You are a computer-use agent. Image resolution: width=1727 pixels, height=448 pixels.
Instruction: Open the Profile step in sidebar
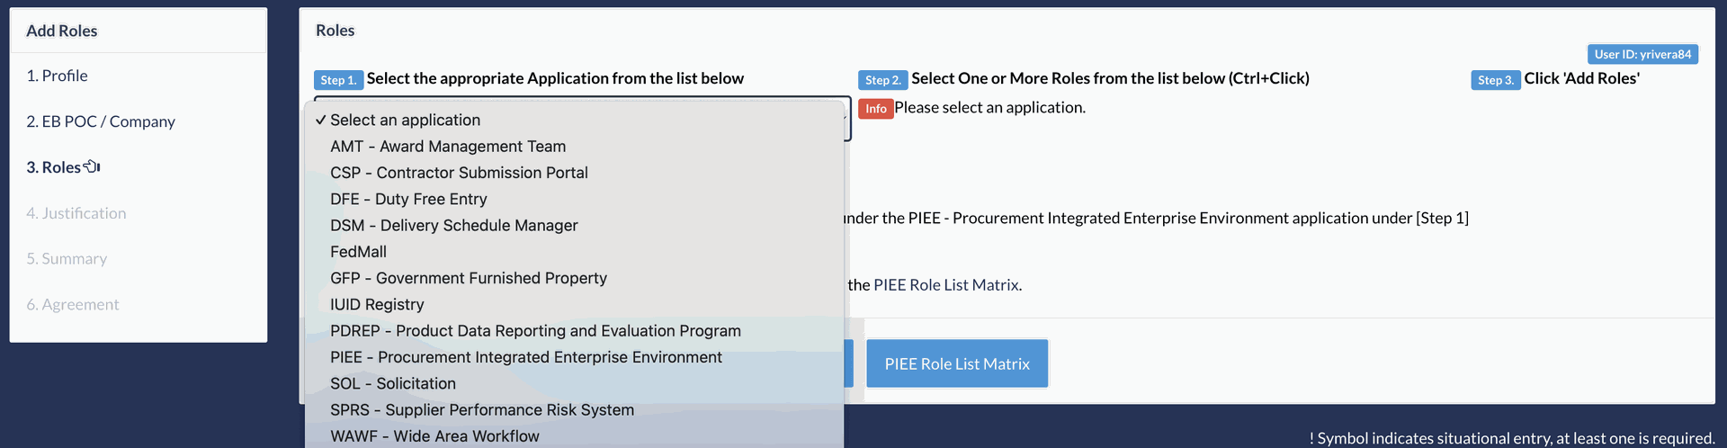click(x=57, y=76)
